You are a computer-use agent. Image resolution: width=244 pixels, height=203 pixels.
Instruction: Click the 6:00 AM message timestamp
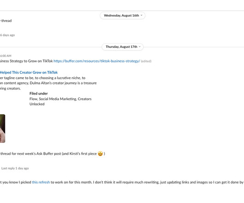click(6, 56)
